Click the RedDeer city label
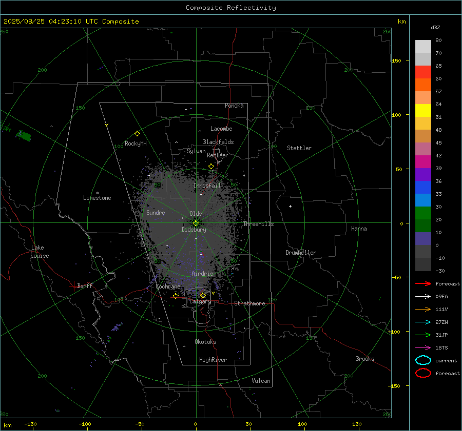Screen dimensions: 462x431 pos(218,155)
